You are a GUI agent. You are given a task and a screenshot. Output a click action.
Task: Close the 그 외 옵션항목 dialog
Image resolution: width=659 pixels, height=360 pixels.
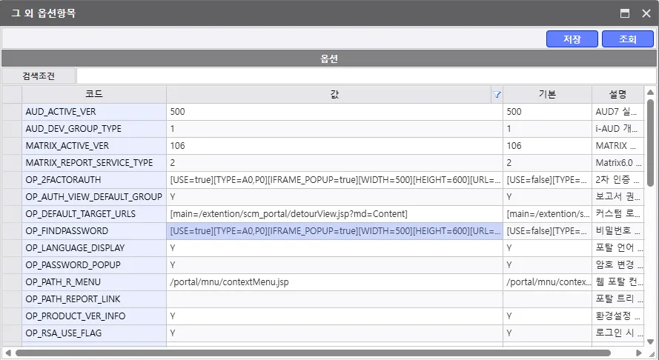(646, 13)
